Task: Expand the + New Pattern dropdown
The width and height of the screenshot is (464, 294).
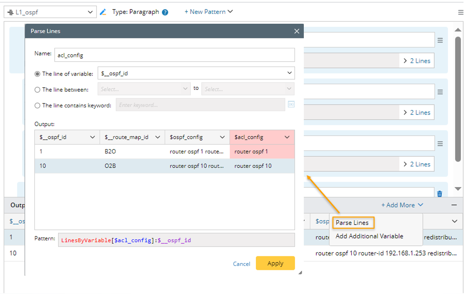Action: point(209,12)
